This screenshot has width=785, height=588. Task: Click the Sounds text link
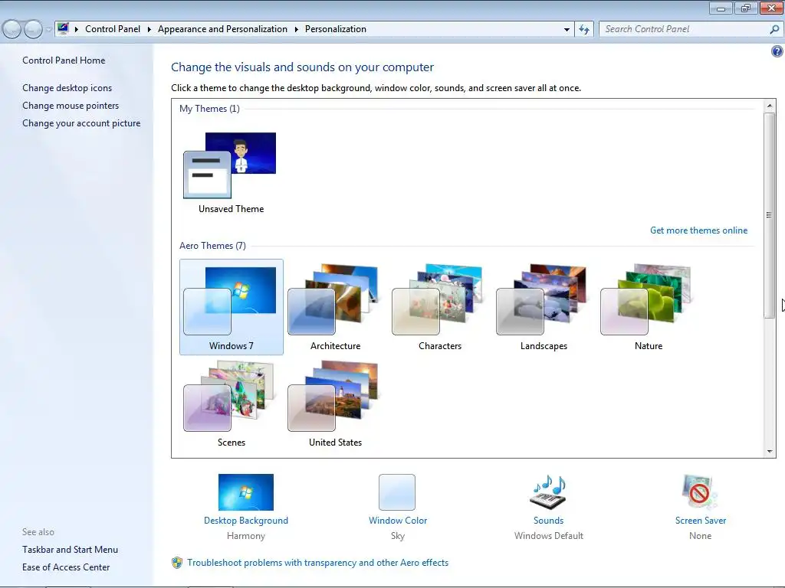(548, 521)
